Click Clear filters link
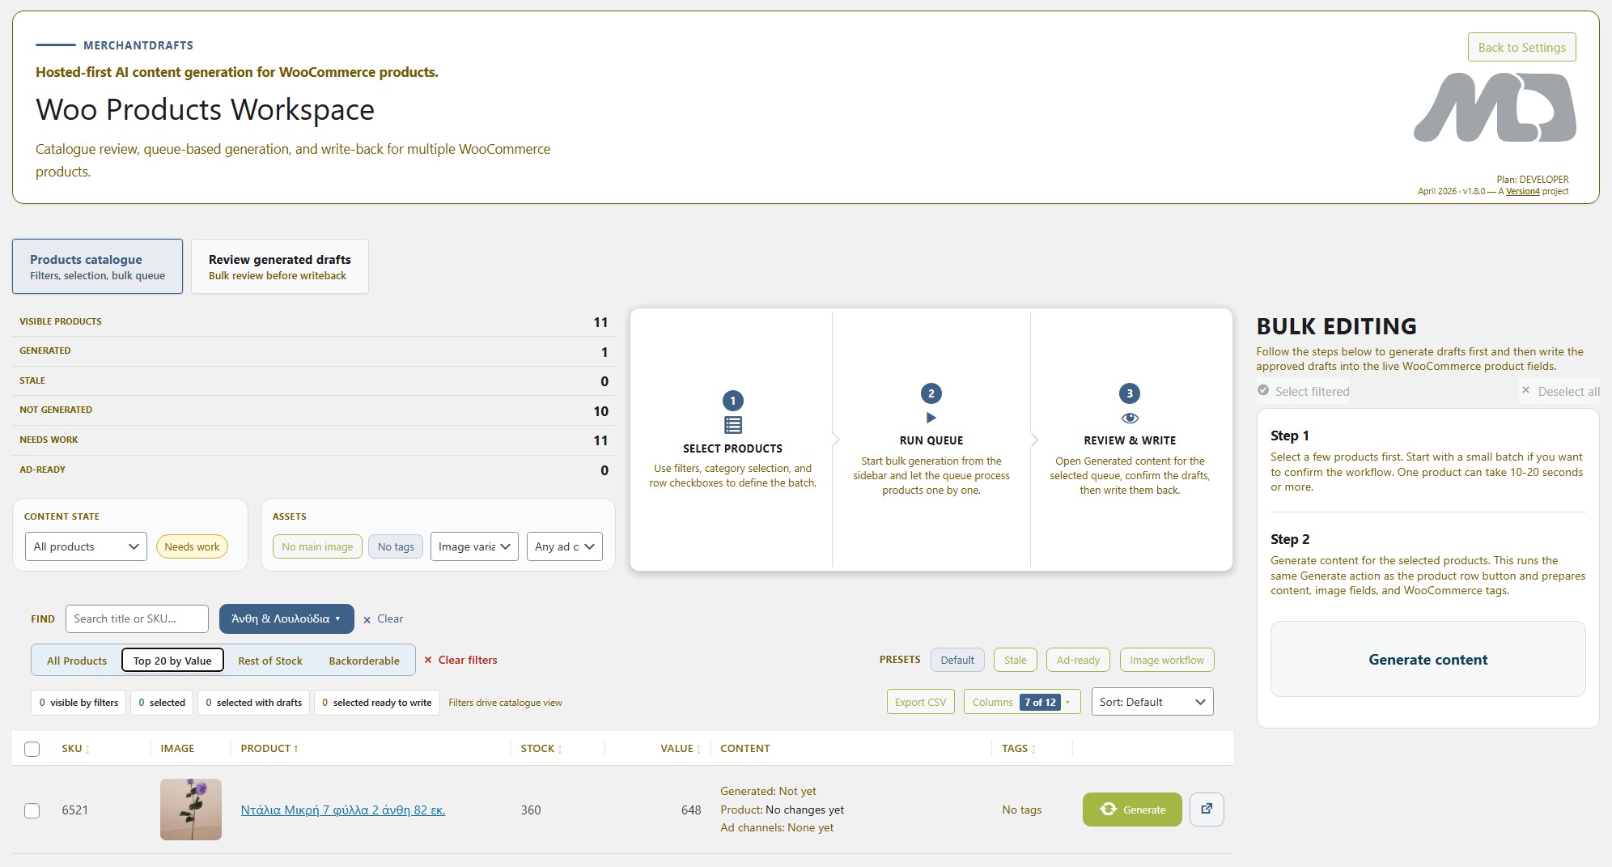Viewport: 1612px width, 867px height. [460, 660]
